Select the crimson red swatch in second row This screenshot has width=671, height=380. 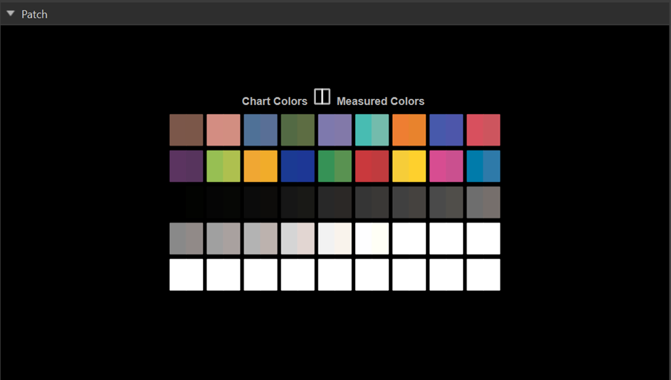[x=372, y=166]
